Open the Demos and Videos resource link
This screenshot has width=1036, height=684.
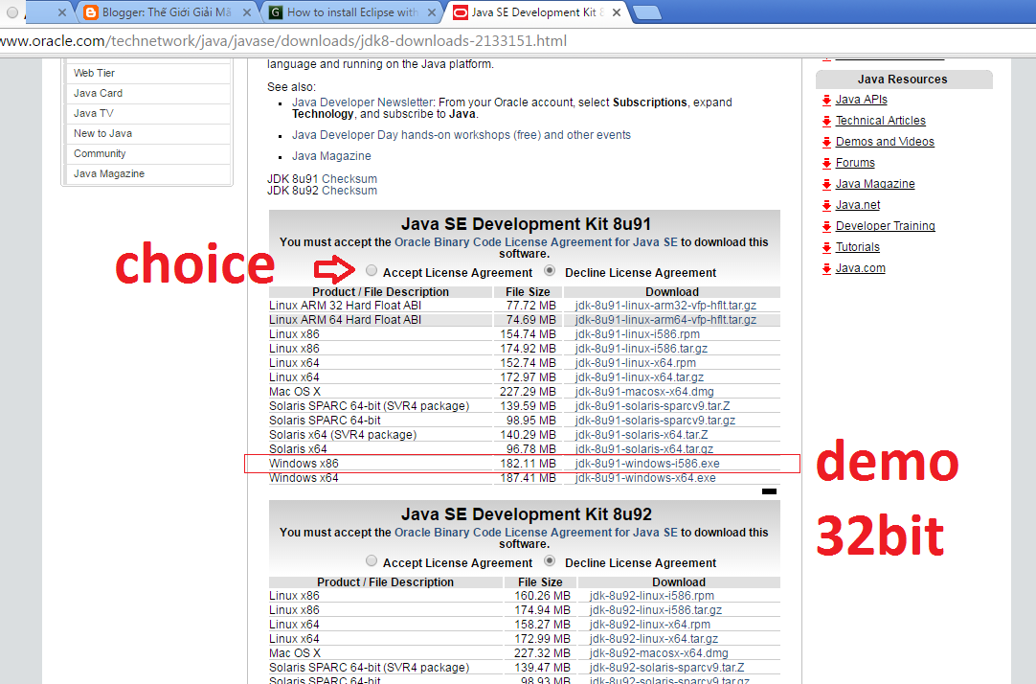(x=885, y=142)
